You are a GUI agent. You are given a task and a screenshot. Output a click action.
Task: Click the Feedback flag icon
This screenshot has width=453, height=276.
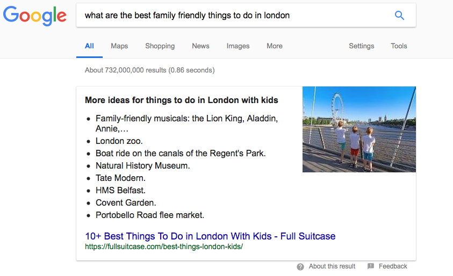coord(371,266)
